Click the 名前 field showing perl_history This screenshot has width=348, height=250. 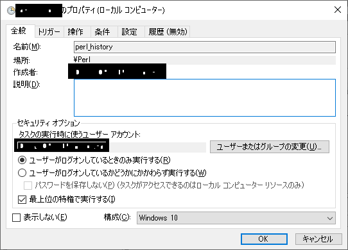click(205, 47)
